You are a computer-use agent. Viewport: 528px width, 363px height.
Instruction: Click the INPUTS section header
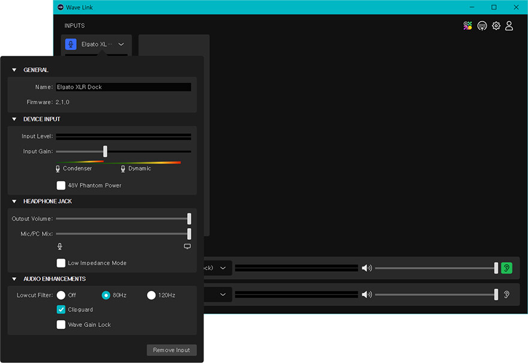click(x=74, y=25)
